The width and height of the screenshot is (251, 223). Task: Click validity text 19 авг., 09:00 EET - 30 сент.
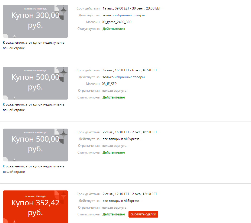pos(131,8)
